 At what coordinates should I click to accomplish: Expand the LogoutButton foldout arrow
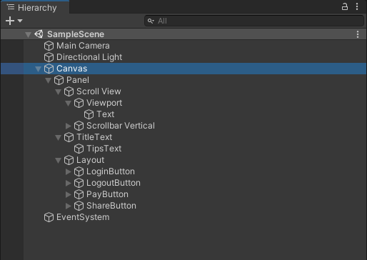pyautogui.click(x=69, y=183)
